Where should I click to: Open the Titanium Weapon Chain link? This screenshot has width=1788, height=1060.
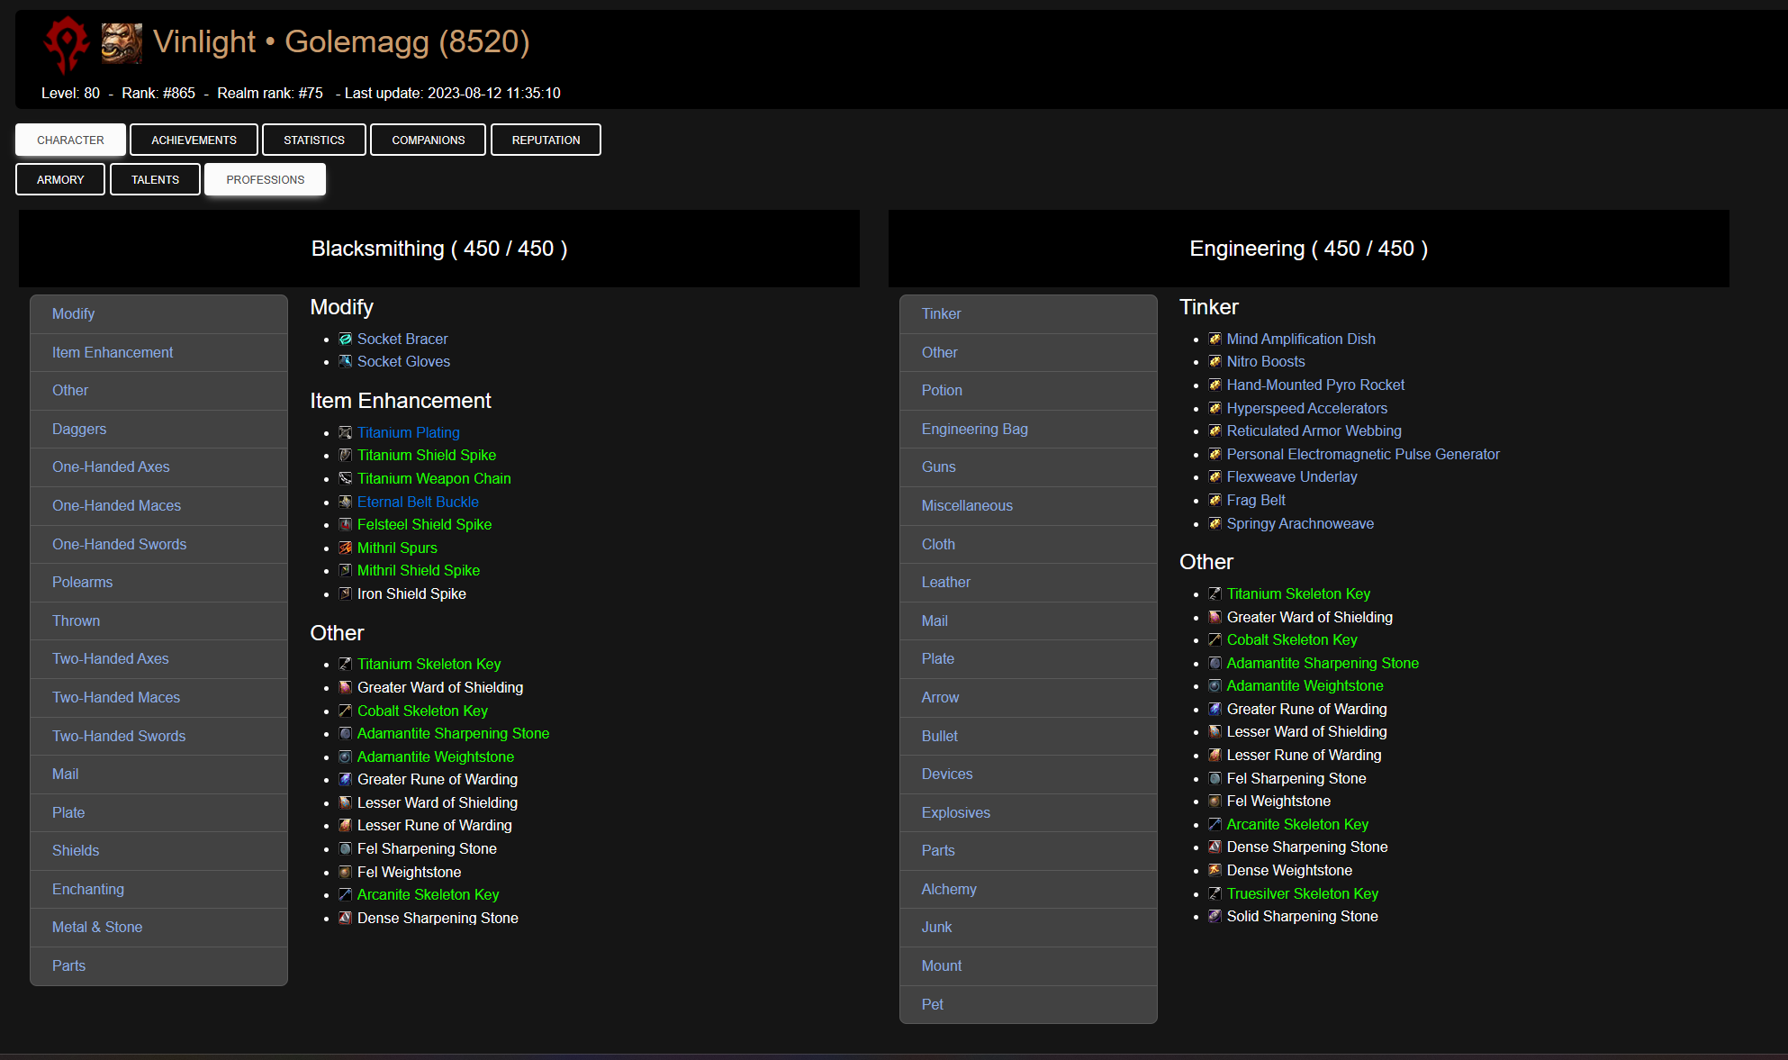click(434, 478)
